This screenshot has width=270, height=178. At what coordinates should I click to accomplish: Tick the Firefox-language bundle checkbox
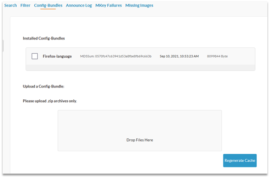pos(35,56)
